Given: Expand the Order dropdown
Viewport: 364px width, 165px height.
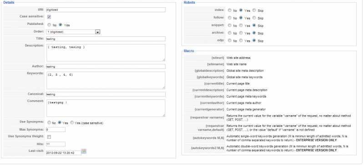Looking at the screenshot, I should [x=98, y=32].
